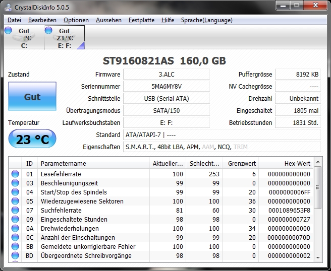Click the Grenzwert column header
The height and width of the screenshot is (271, 331).
[x=241, y=163]
